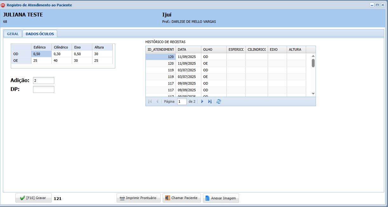Screen dimensions: 388x207
Task: Select the DADOS ÓCULOS tab
Action: [40, 34]
